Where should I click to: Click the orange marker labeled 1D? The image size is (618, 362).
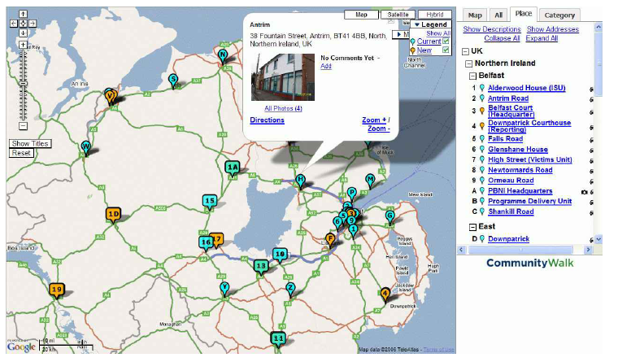(x=113, y=215)
